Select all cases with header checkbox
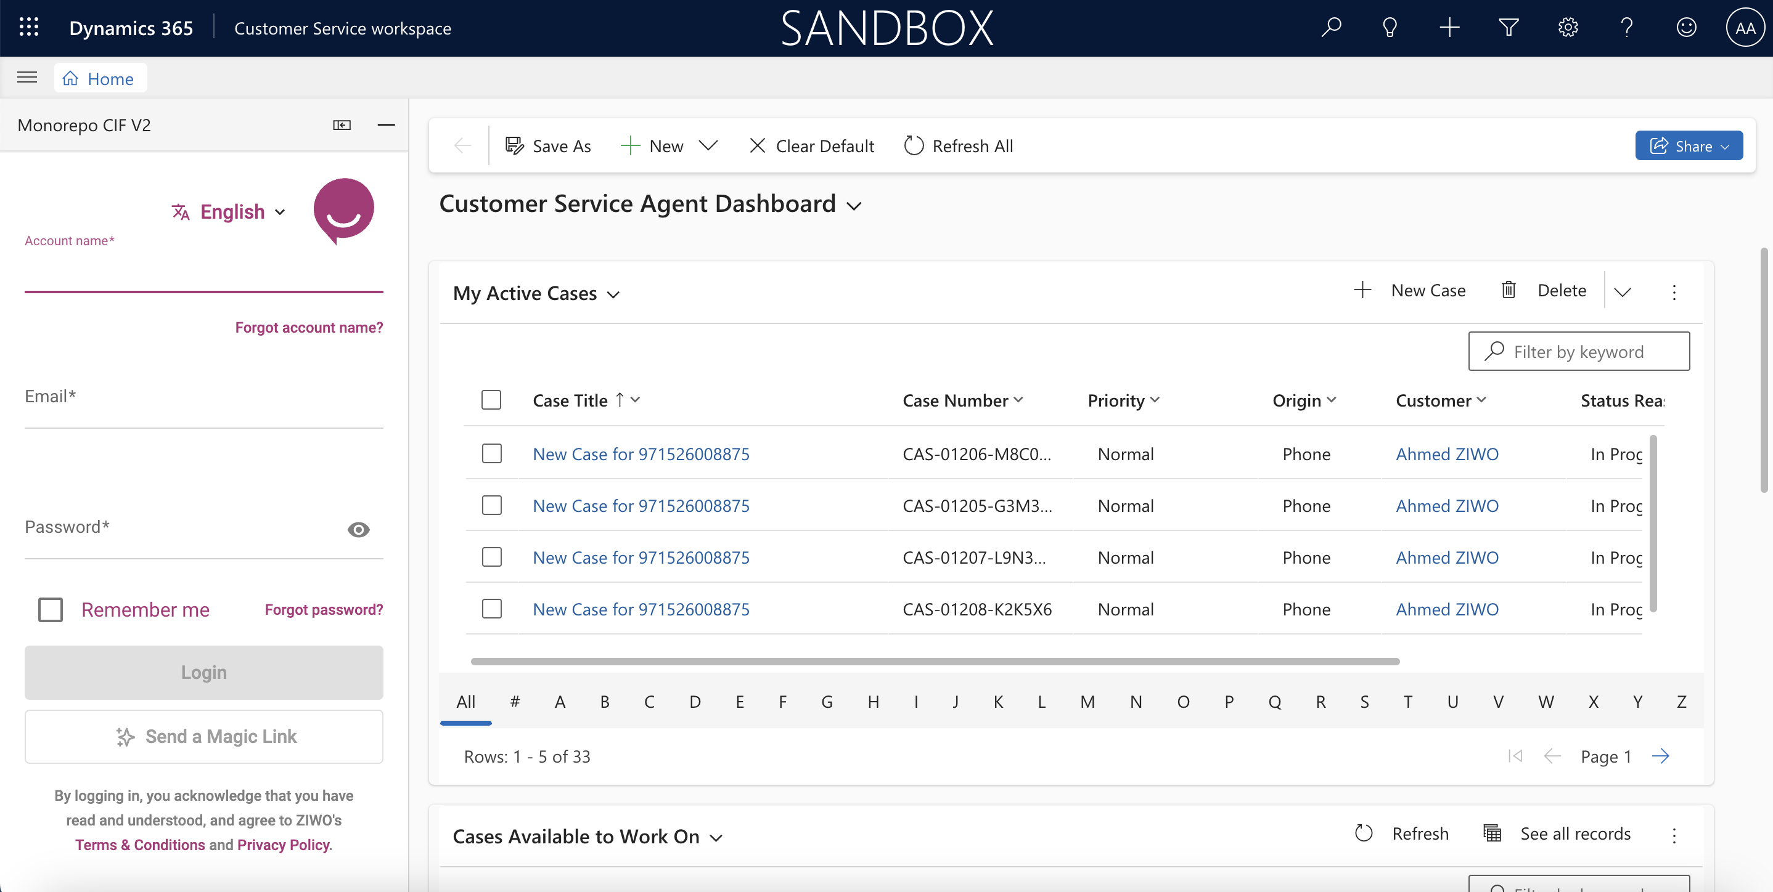Image resolution: width=1773 pixels, height=892 pixels. click(x=491, y=400)
